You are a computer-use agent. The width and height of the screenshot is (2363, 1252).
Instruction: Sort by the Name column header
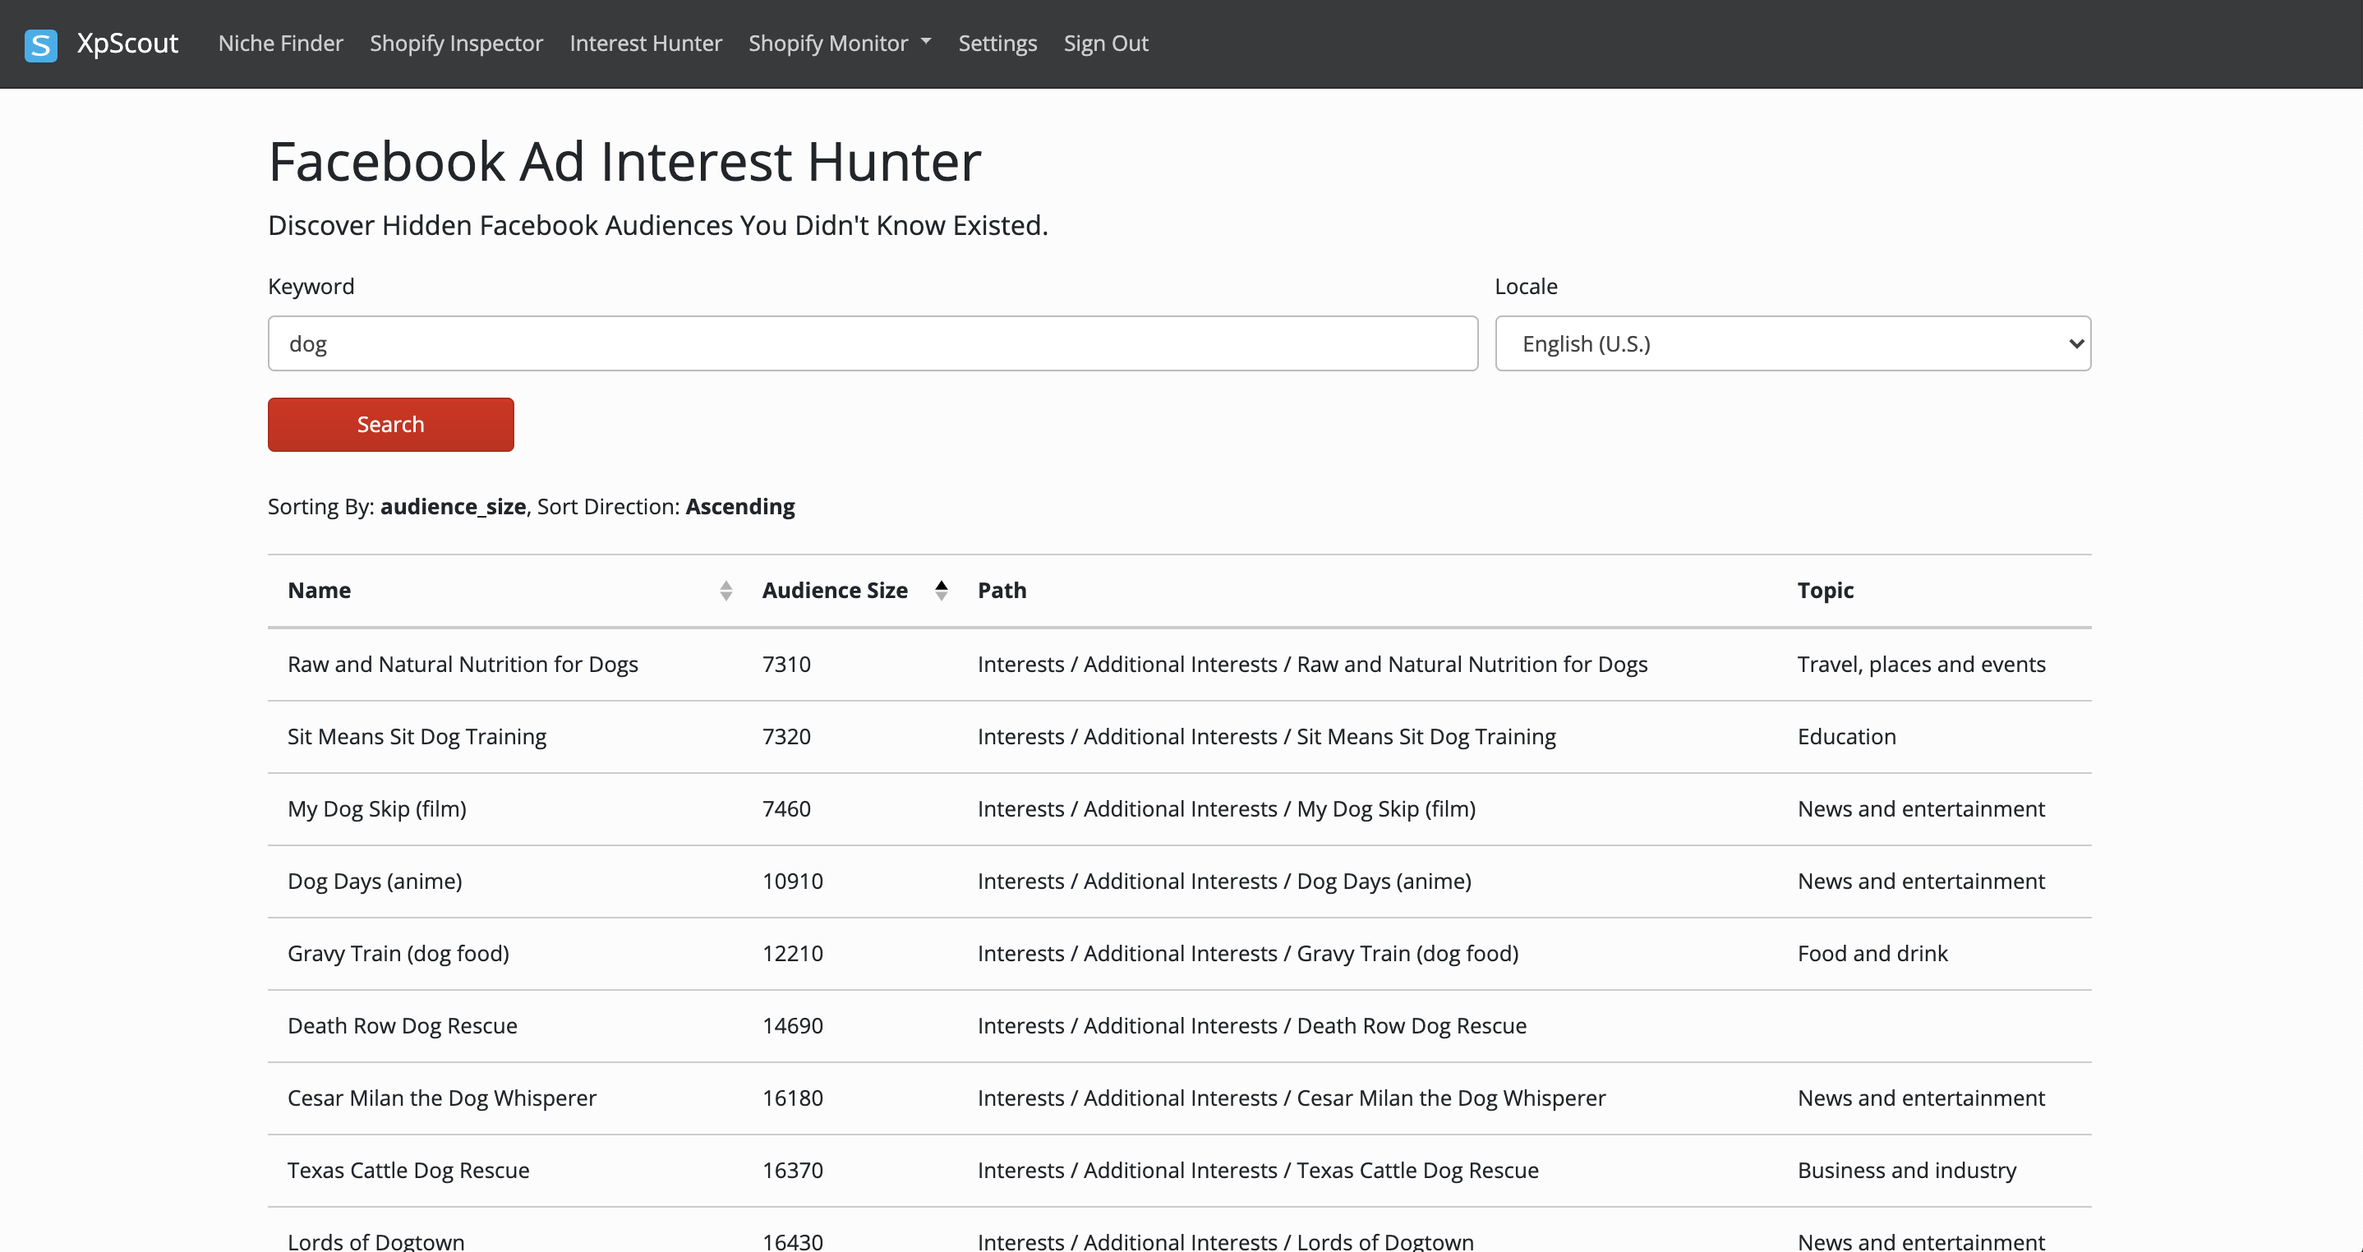point(320,591)
